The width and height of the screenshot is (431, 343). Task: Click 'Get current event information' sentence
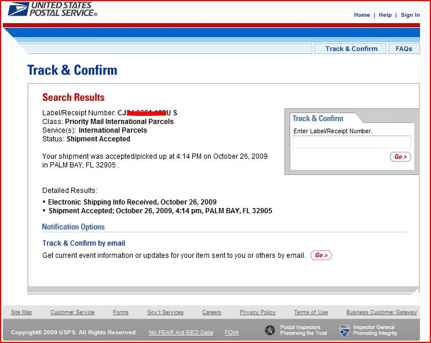coord(174,256)
